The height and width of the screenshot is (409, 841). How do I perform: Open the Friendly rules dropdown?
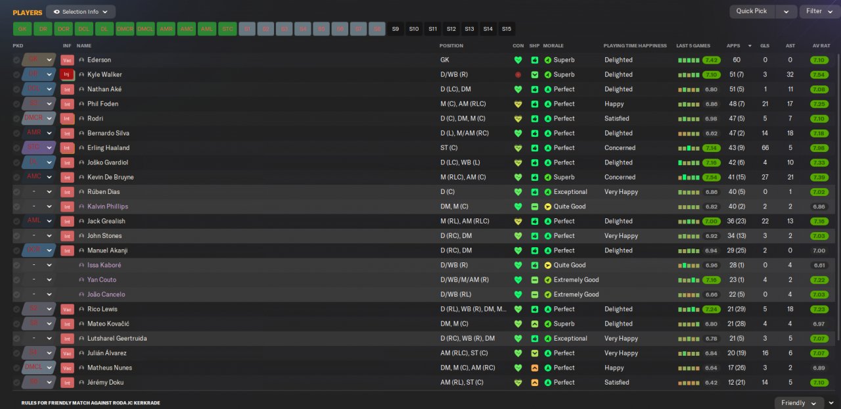(x=799, y=403)
